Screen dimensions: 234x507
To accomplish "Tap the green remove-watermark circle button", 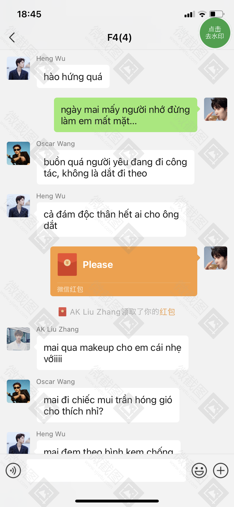I will tap(215, 33).
